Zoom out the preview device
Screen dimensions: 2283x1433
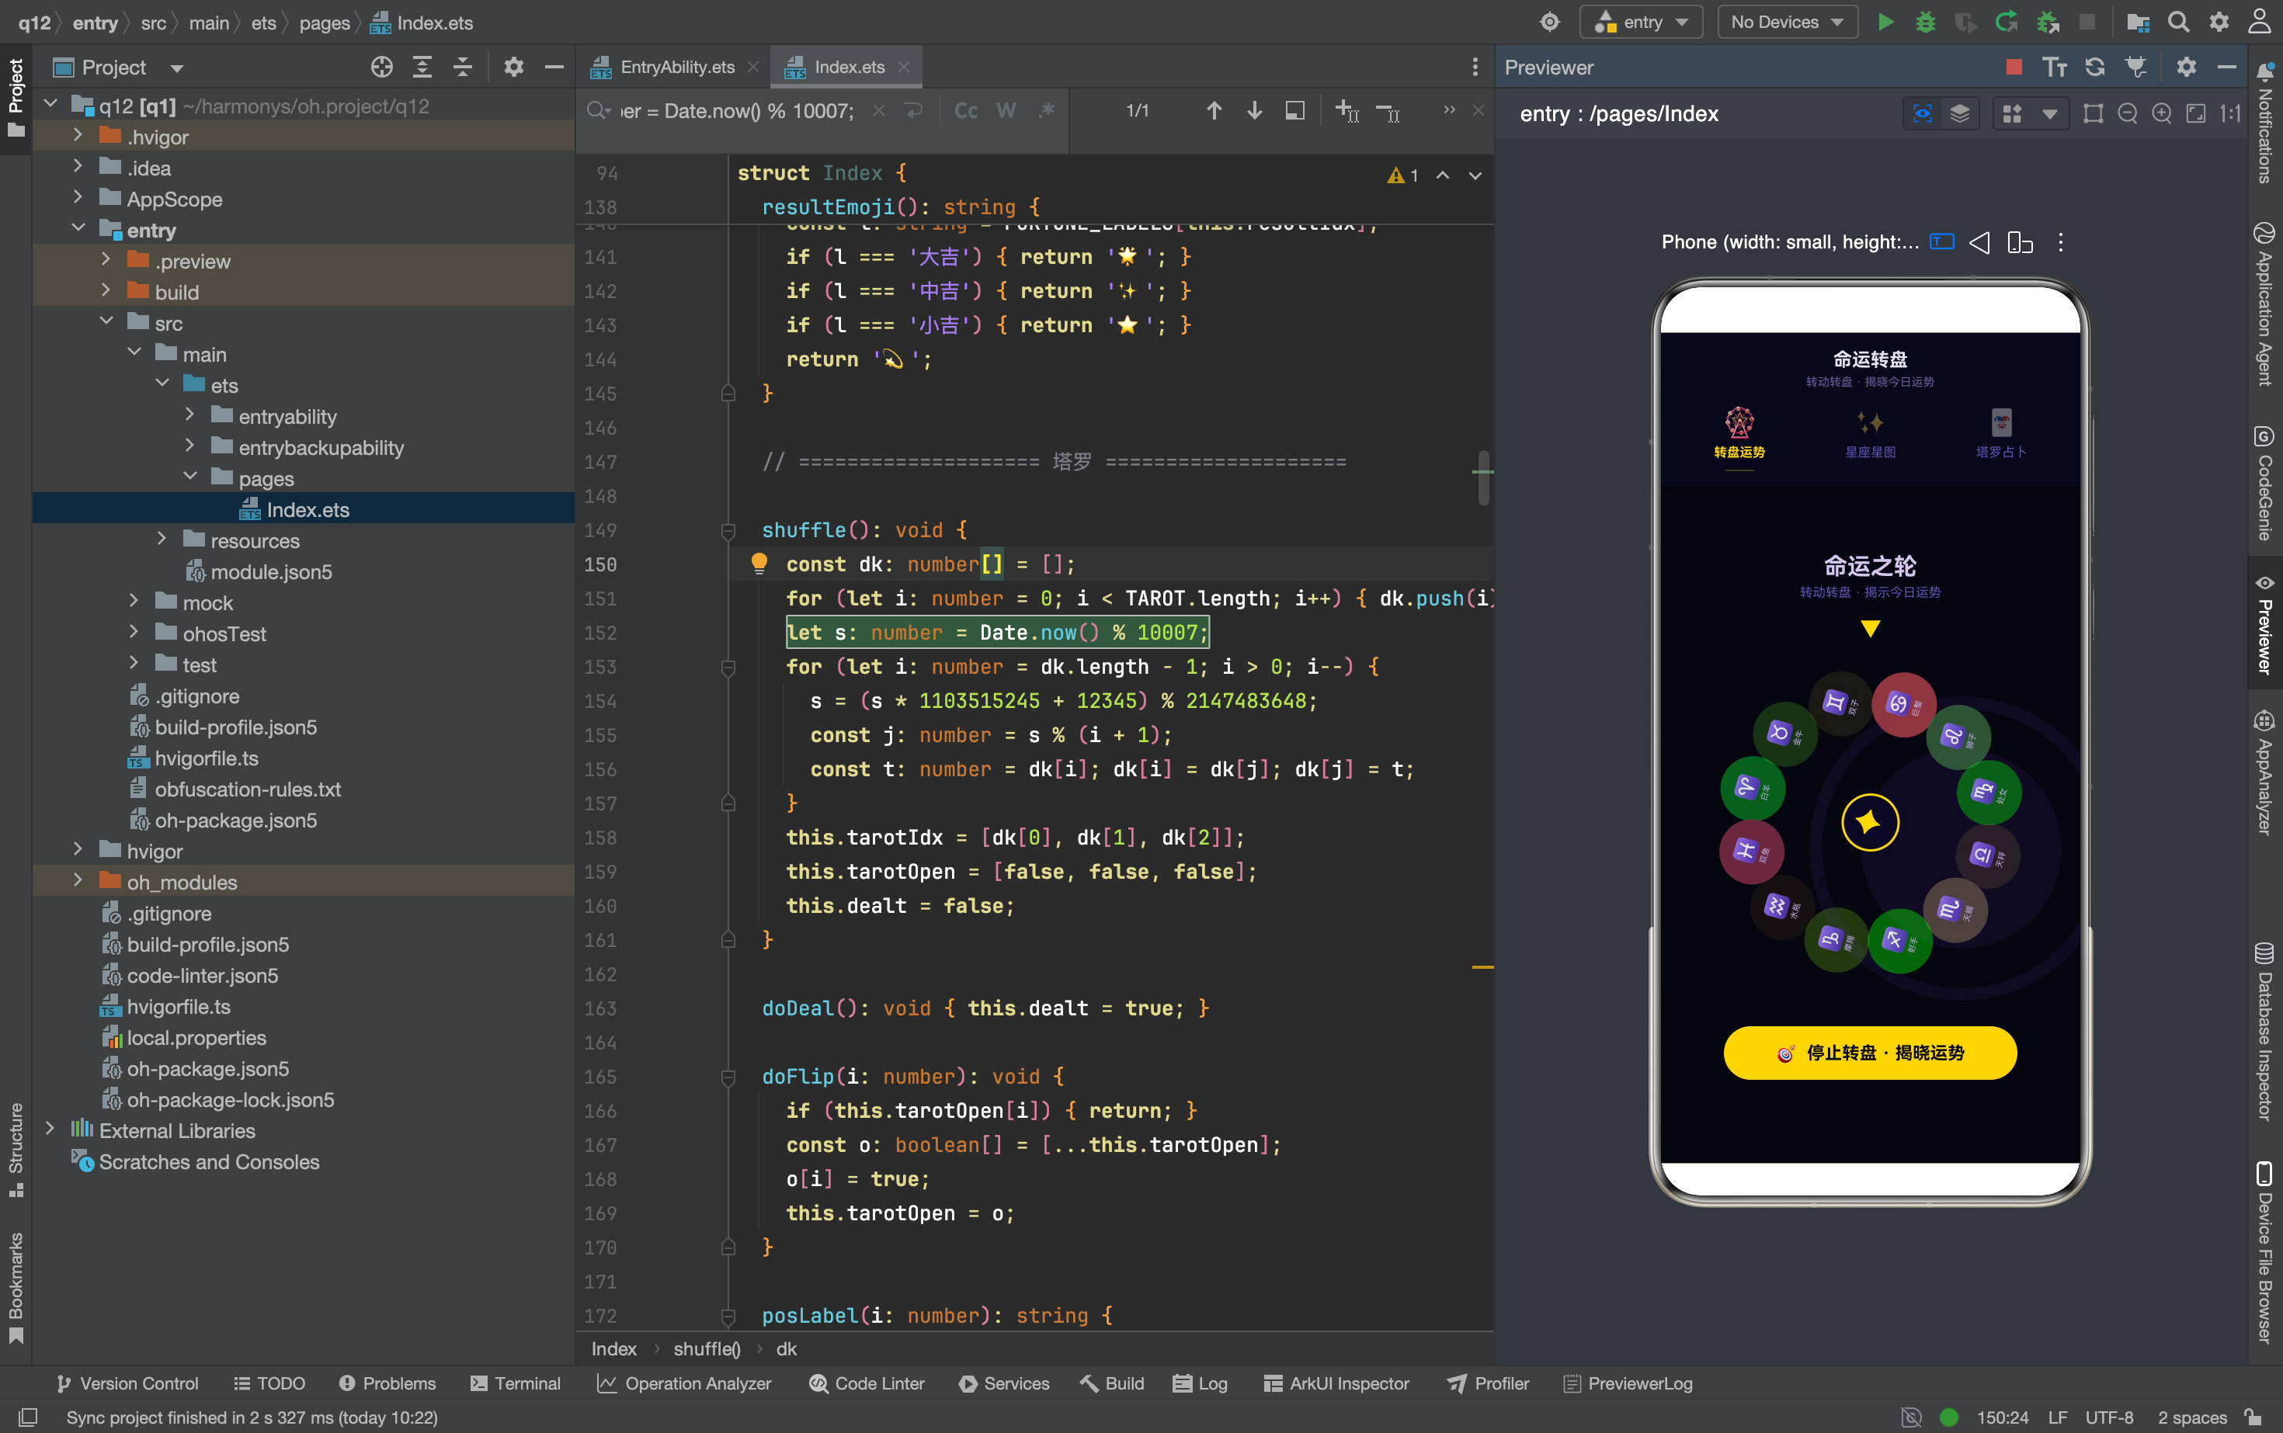(x=2128, y=114)
